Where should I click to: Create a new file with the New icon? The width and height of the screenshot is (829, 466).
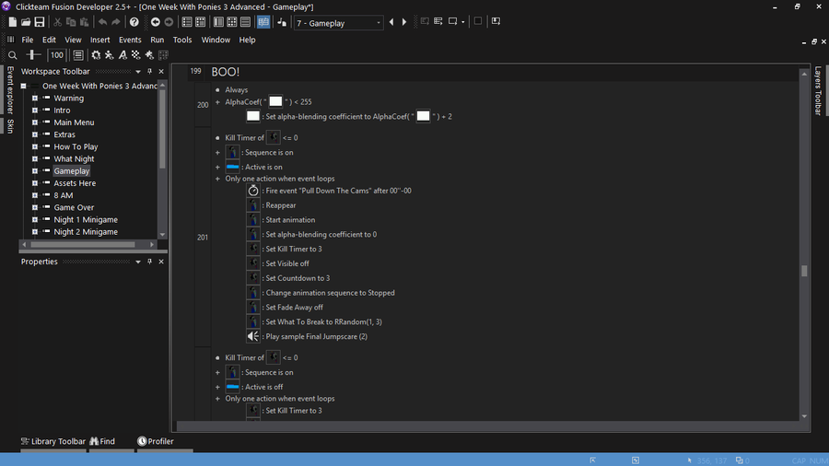(12, 22)
